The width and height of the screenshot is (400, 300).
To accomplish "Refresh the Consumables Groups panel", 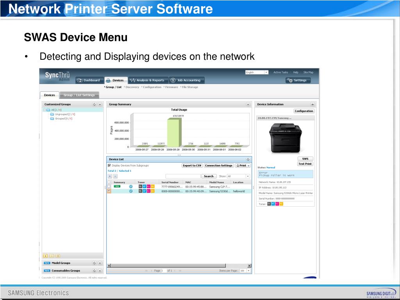I will click(95, 271).
